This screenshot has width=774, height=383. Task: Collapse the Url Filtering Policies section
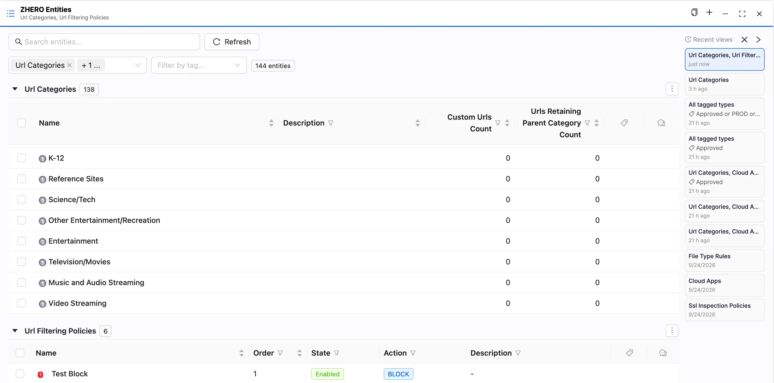click(15, 331)
